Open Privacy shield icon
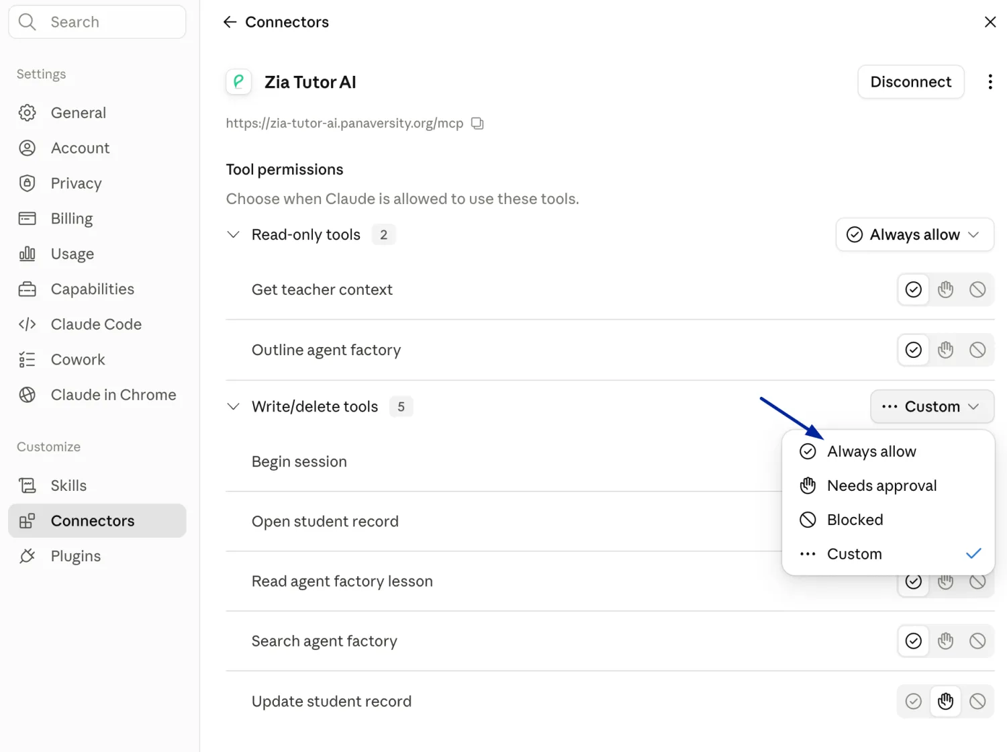This screenshot has width=1007, height=752. (28, 183)
